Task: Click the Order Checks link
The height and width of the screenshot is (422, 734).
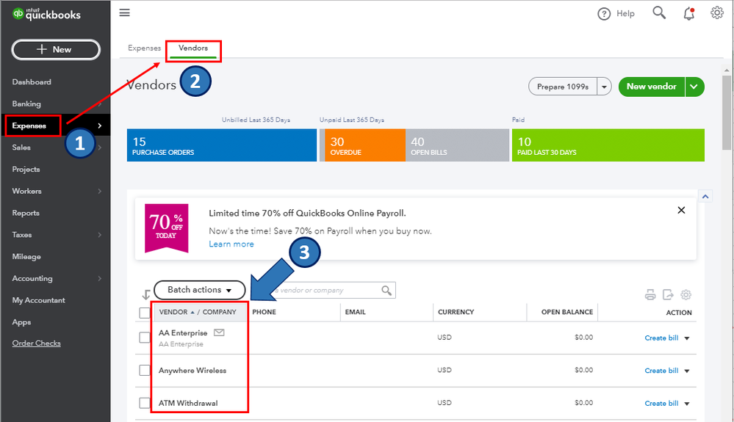Action: 37,343
